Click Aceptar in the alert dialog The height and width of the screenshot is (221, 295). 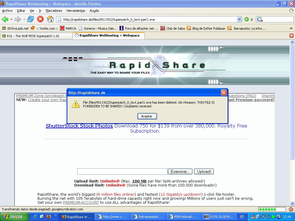[147, 116]
